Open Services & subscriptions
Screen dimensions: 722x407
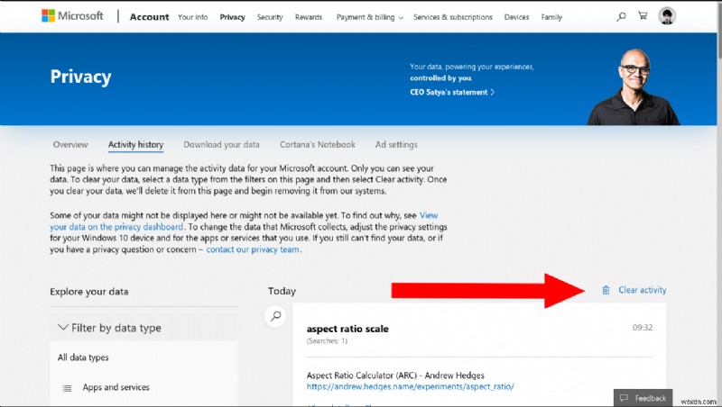[453, 17]
